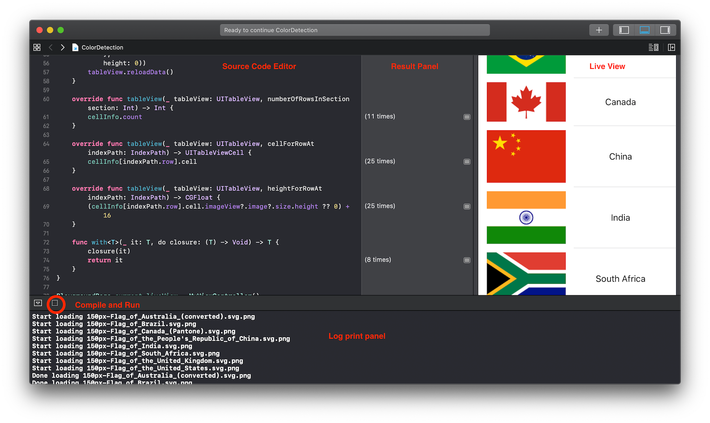Click the Swift file icon next to ColorDetection
Image resolution: width=710 pixels, height=423 pixels.
[75, 47]
